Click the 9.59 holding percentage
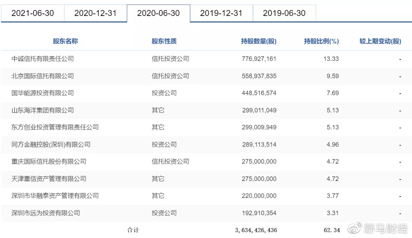The image size is (412, 238). [333, 76]
